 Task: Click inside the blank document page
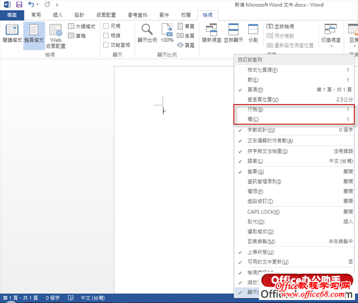[x=174, y=179]
